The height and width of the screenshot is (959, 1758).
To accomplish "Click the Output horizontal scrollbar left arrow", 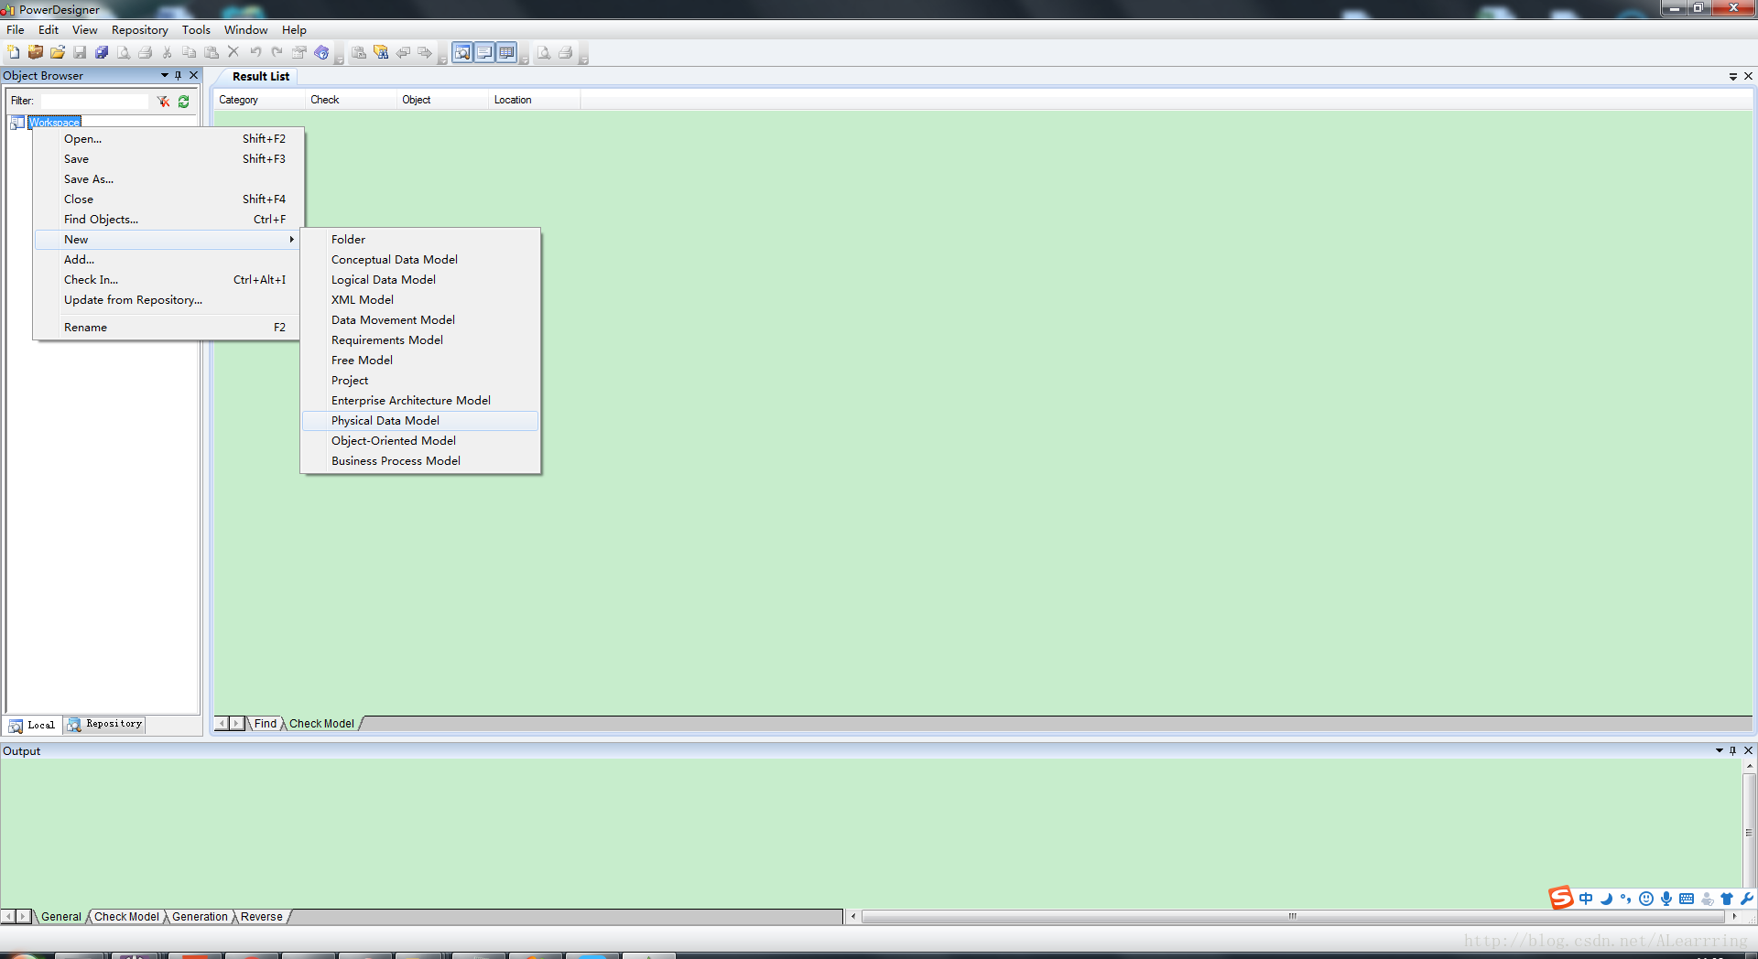I will point(852,916).
